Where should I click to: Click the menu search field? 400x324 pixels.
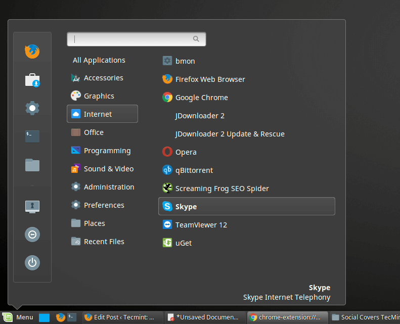(x=136, y=39)
